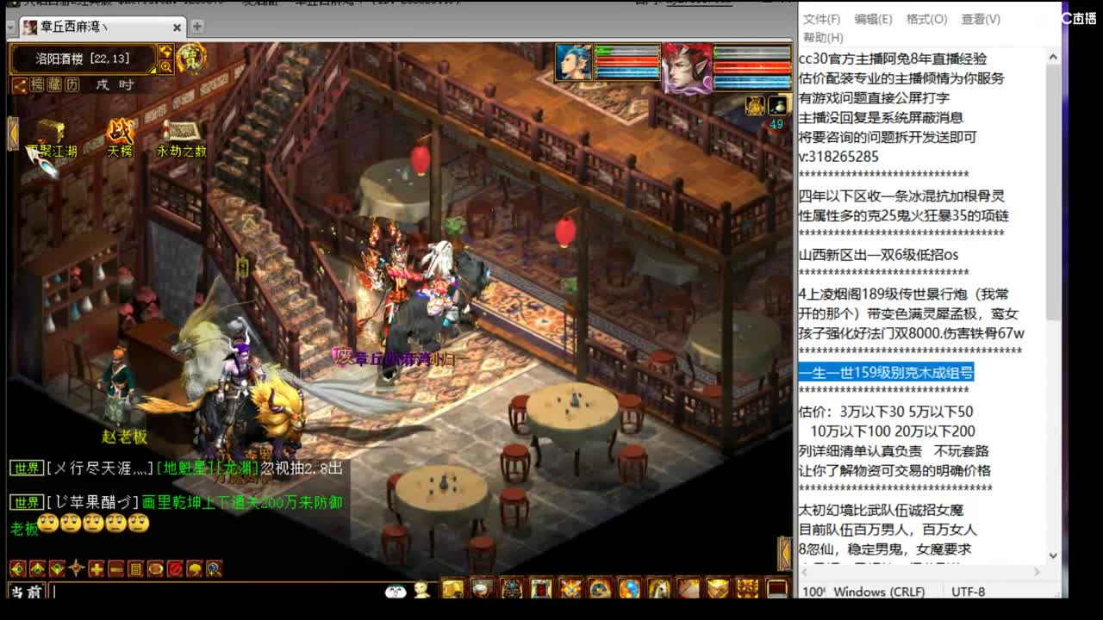Click Notepad vertical scrollbar up arrow
Image resolution: width=1103 pixels, height=620 pixels.
[x=1053, y=57]
